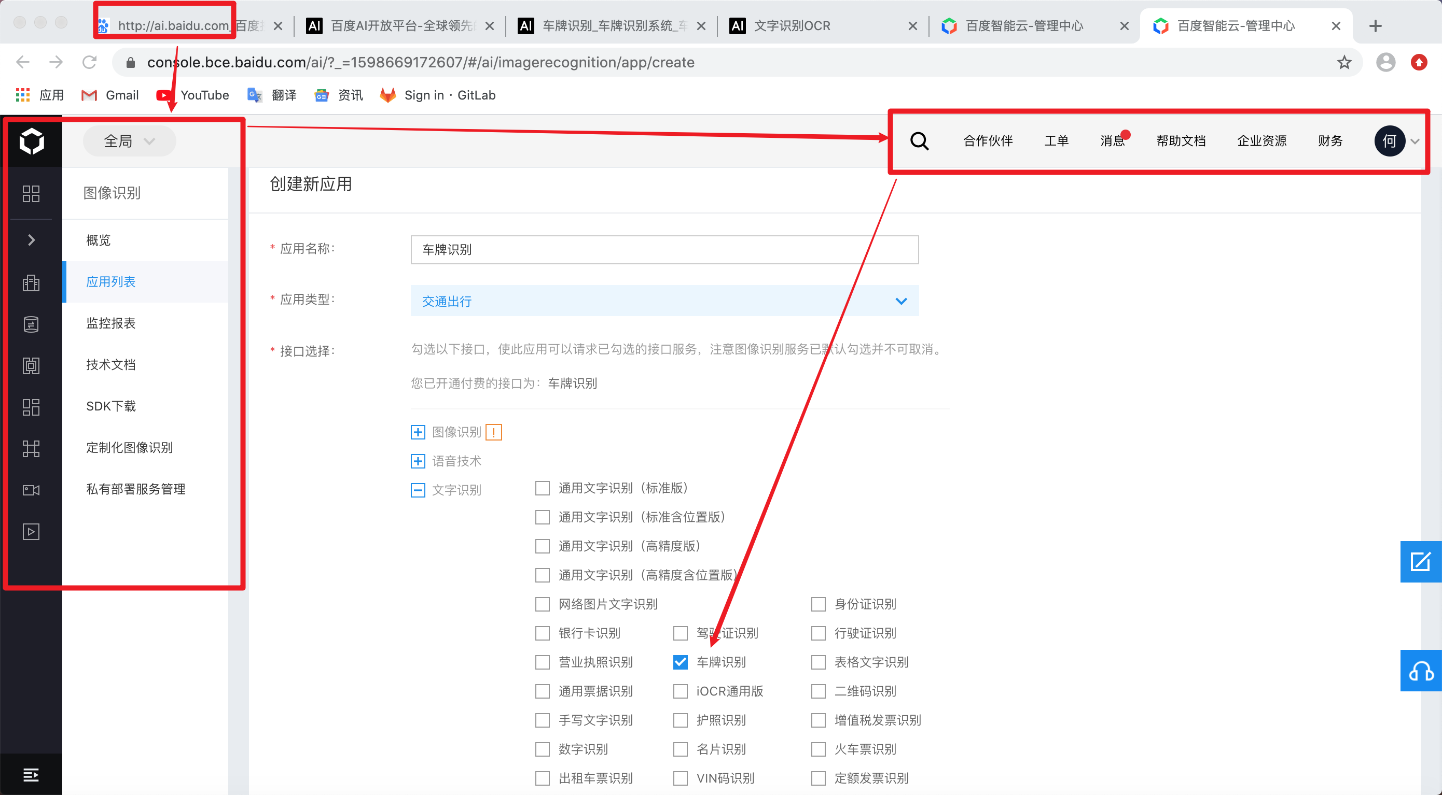Select the 应用列表 menu item

[110, 281]
